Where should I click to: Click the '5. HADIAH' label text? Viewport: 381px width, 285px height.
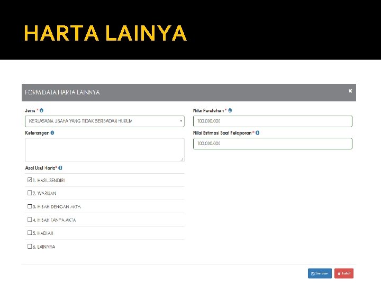click(x=43, y=233)
